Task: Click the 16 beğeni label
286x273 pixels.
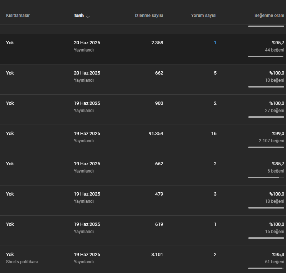Action: [275, 232]
